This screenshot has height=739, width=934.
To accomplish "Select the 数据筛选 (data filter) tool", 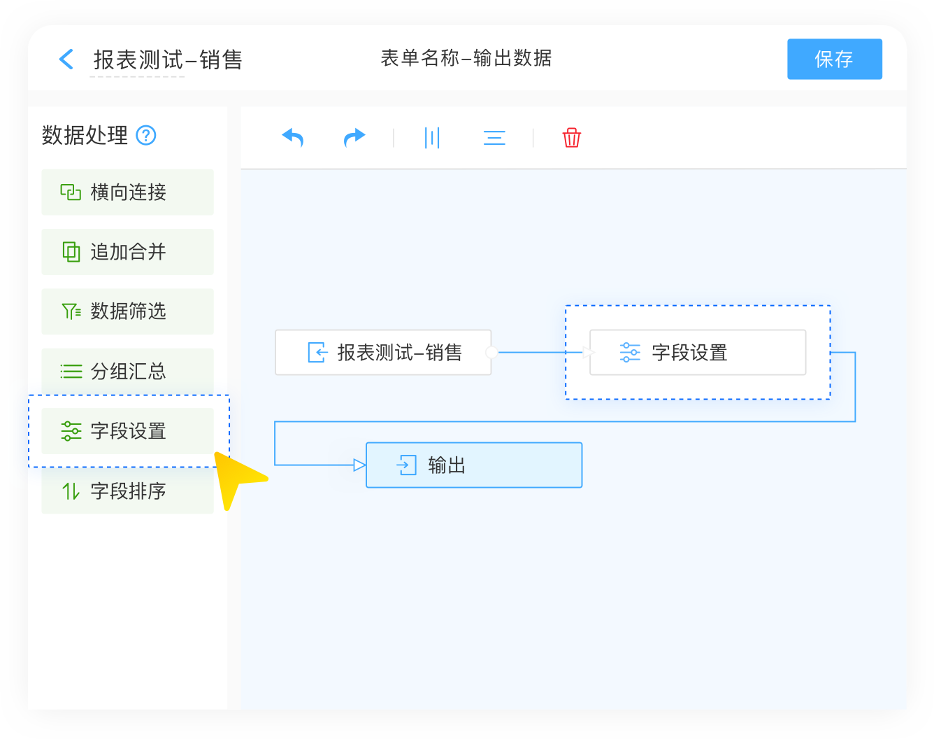I will pyautogui.click(x=127, y=311).
